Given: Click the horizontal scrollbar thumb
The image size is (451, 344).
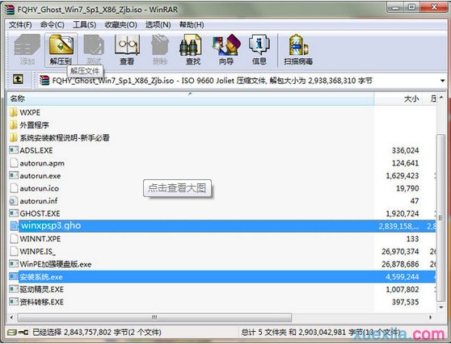Looking at the screenshot, I should (x=154, y=317).
